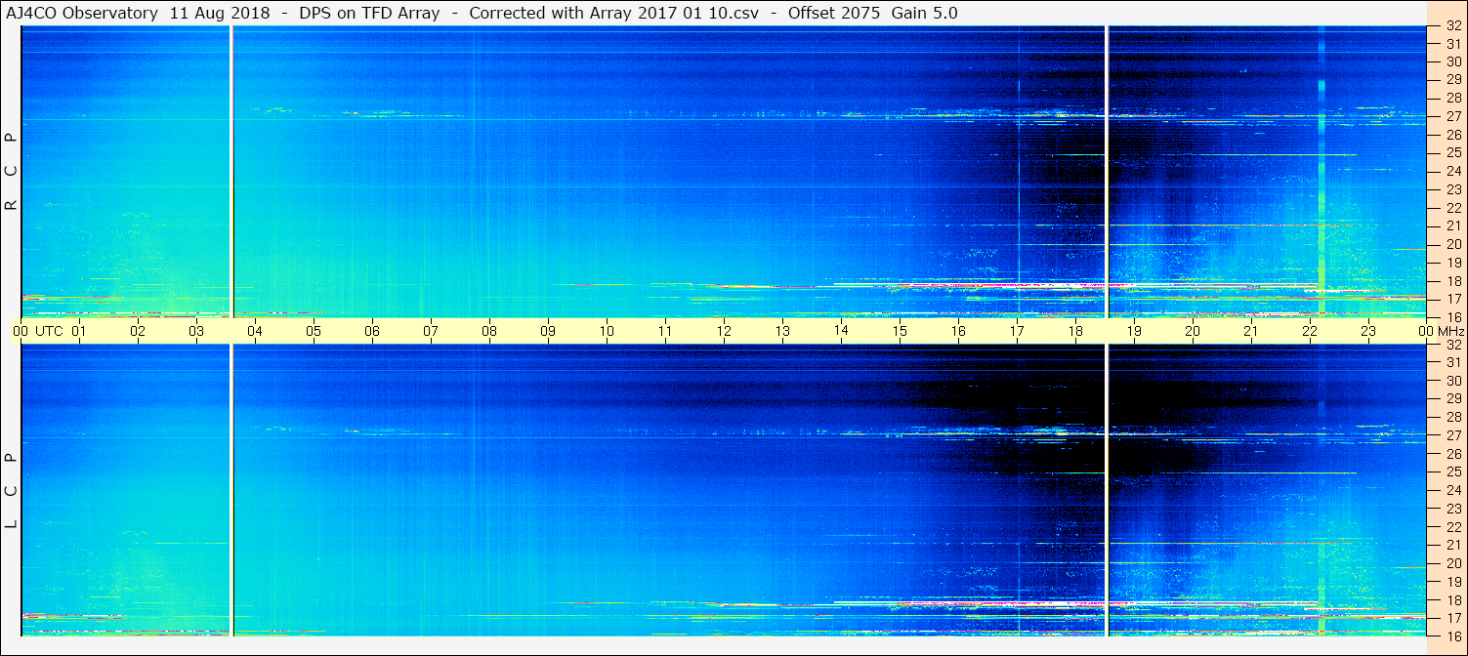Select the "02" hour tick on the time axis
The width and height of the screenshot is (1468, 656).
coord(138,331)
